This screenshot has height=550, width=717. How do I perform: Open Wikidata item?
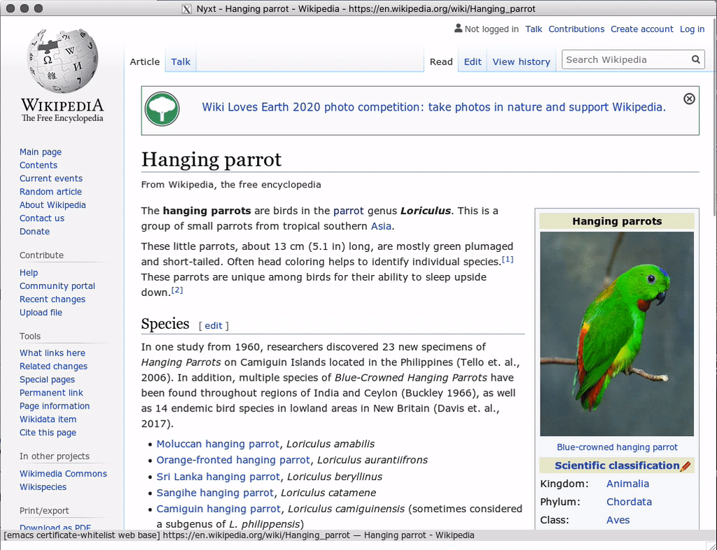(48, 419)
